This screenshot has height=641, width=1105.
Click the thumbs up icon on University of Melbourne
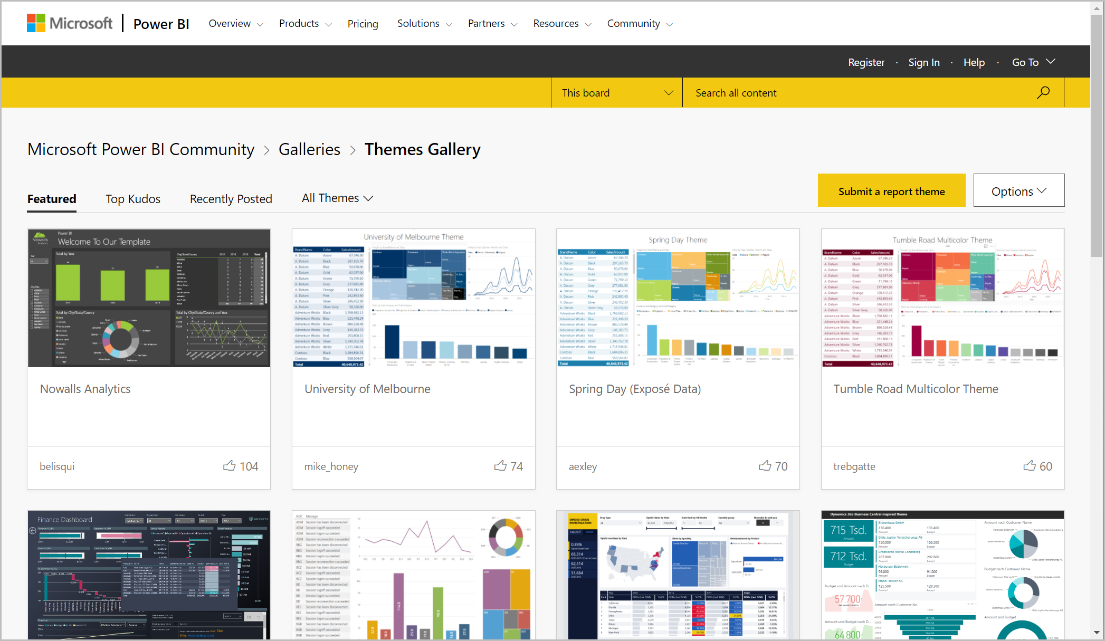pyautogui.click(x=500, y=465)
